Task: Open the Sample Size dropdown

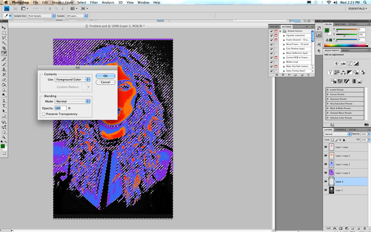Action: tap(41, 16)
